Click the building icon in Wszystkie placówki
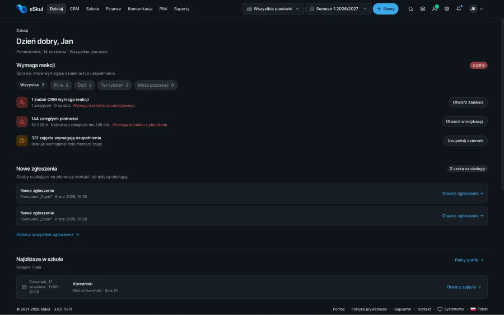 point(249,9)
